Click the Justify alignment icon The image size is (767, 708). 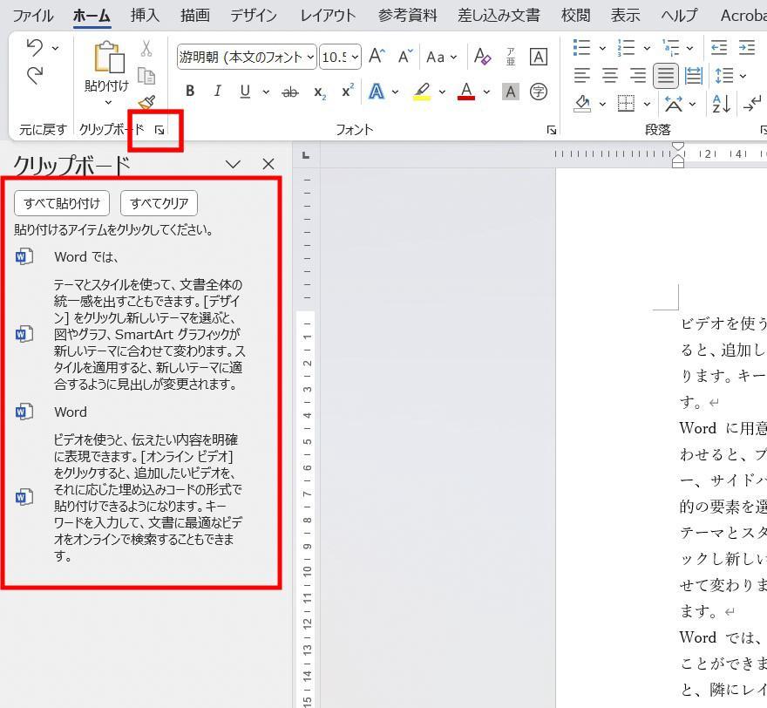click(666, 76)
